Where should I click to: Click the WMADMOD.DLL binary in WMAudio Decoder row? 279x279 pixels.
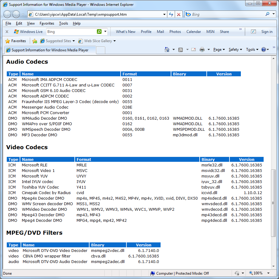coord(187,118)
